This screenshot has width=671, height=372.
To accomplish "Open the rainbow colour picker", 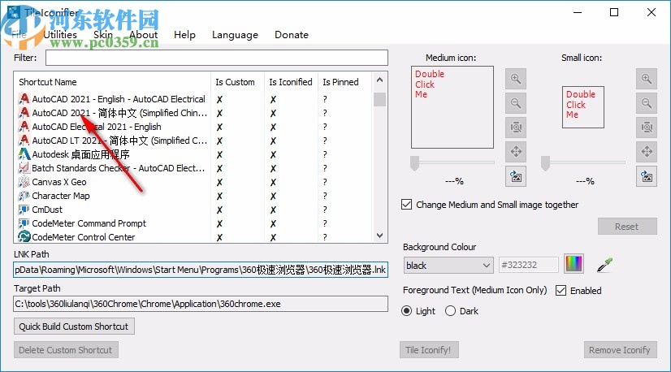I will tap(574, 263).
